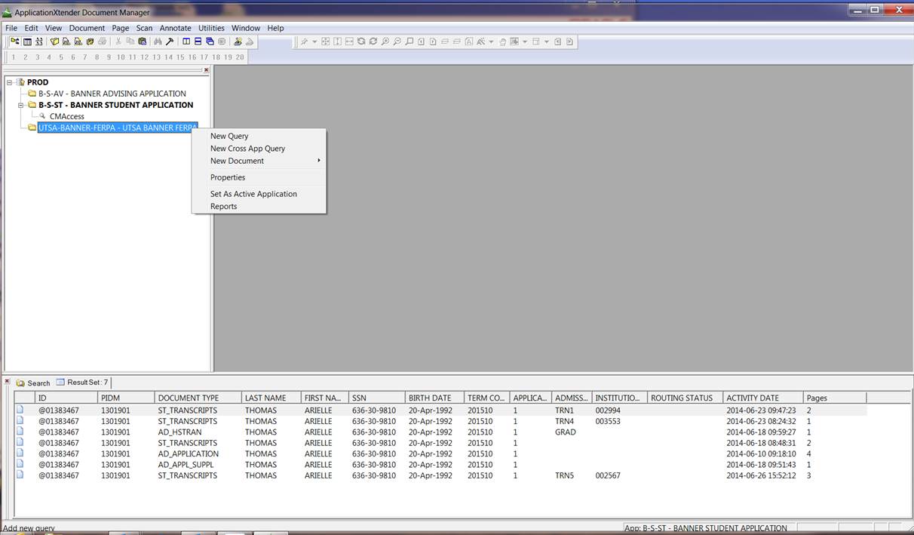Choose New Query from context menu
914x535 pixels.
(x=229, y=137)
